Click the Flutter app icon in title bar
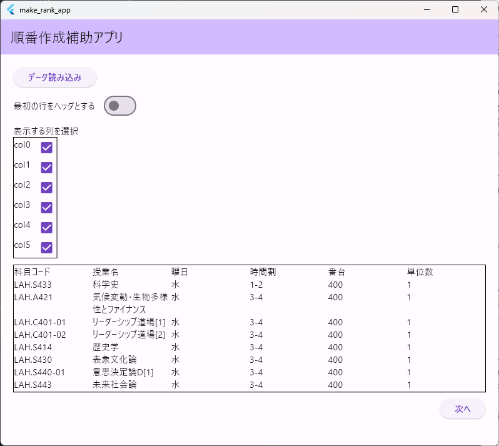Screen dimensions: 499x446 11,9
